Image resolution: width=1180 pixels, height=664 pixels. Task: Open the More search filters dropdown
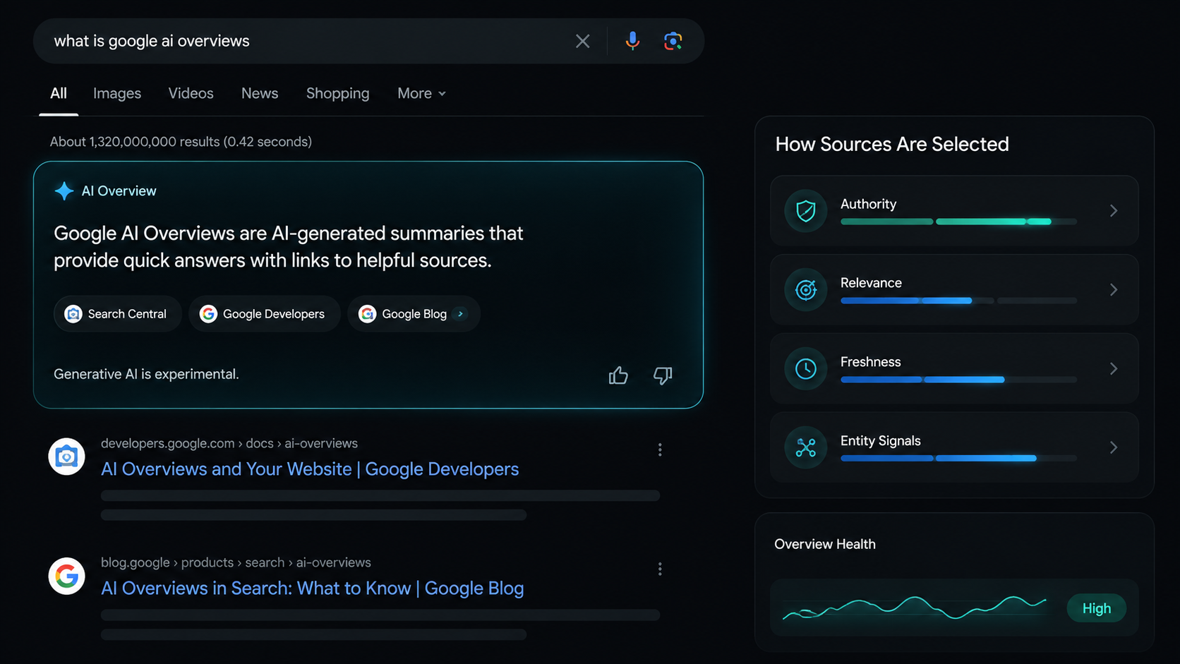(421, 93)
